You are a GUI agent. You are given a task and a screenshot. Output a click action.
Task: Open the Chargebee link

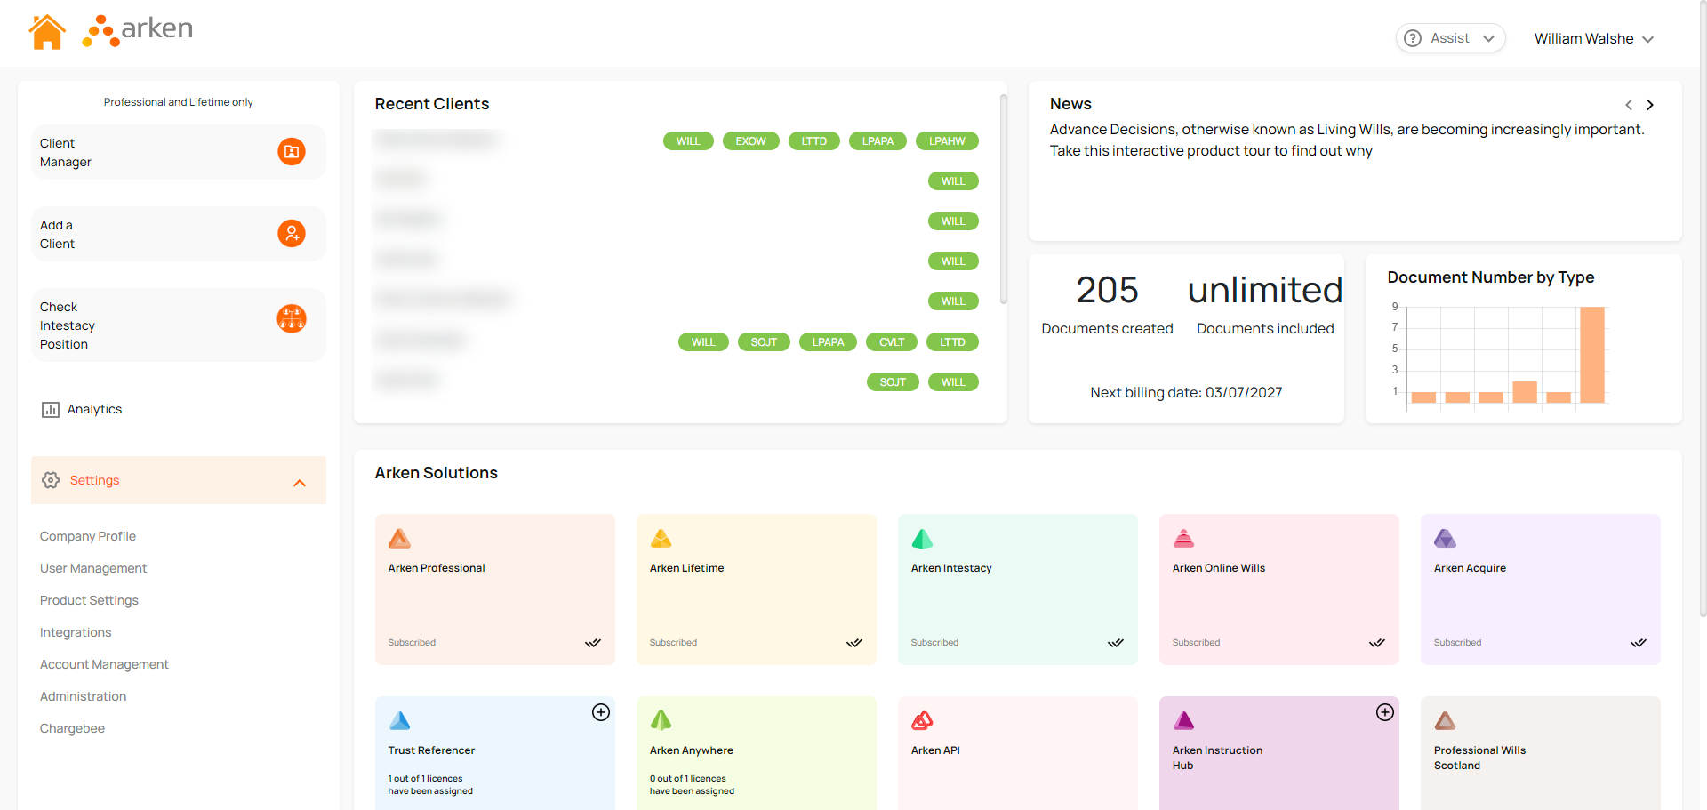(72, 728)
